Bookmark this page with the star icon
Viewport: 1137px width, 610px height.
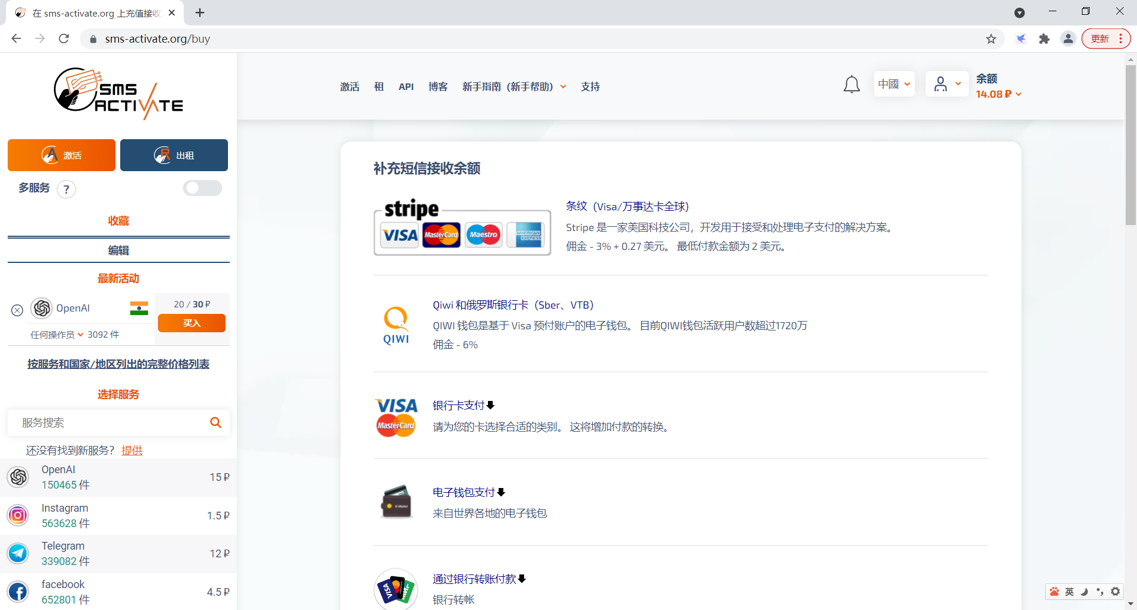[x=991, y=39]
